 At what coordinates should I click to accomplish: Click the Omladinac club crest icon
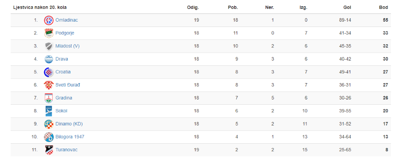(49, 20)
